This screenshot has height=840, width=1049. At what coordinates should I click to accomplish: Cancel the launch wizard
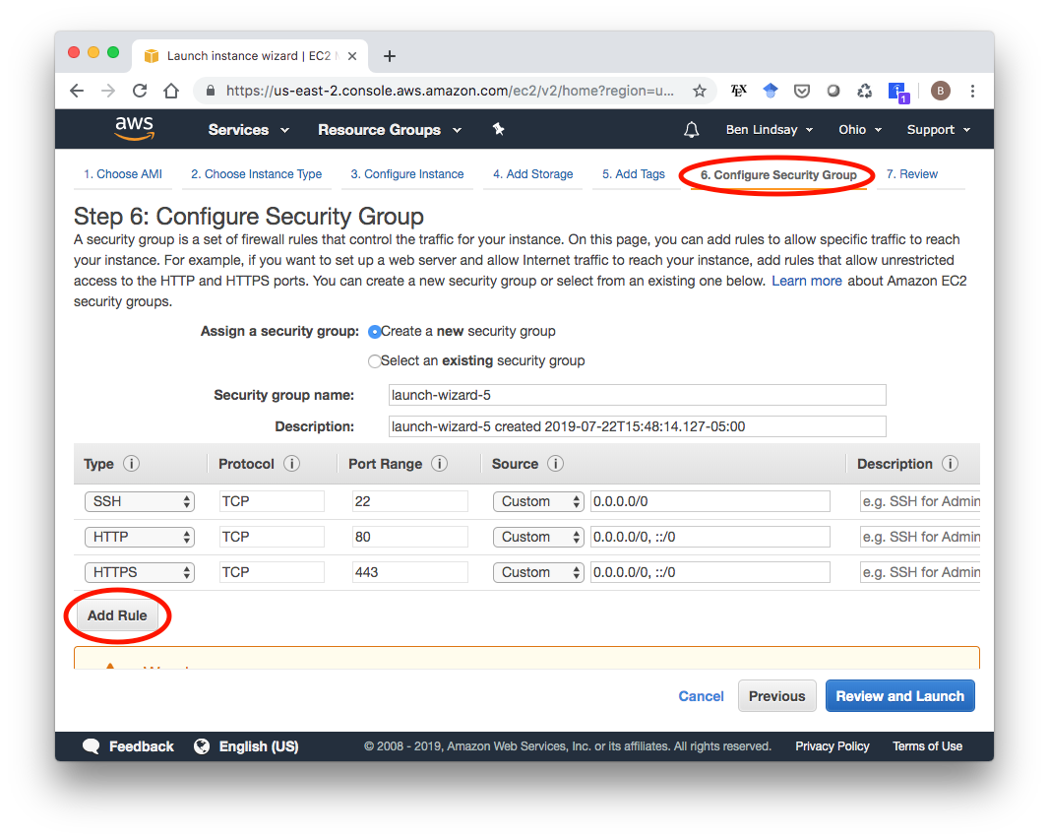[701, 696]
